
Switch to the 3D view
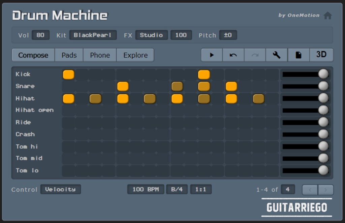[321, 55]
